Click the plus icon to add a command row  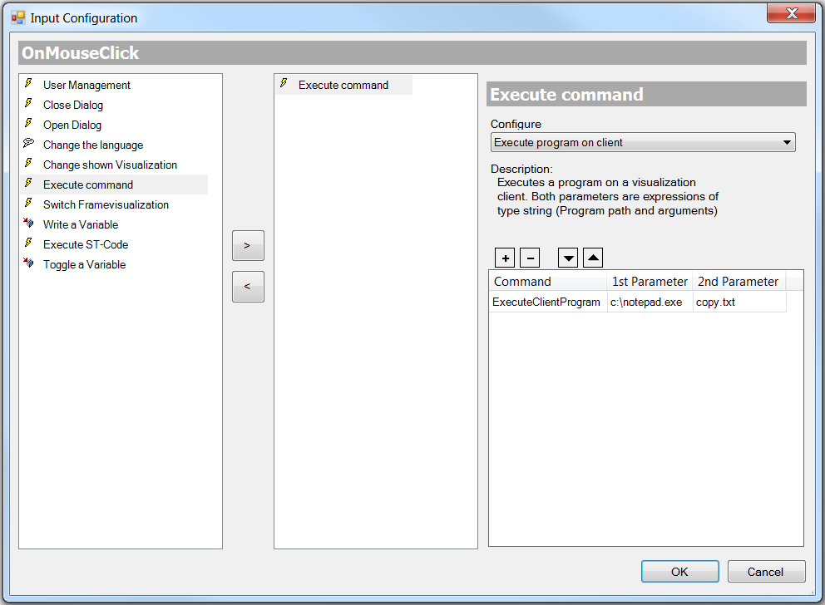point(505,258)
